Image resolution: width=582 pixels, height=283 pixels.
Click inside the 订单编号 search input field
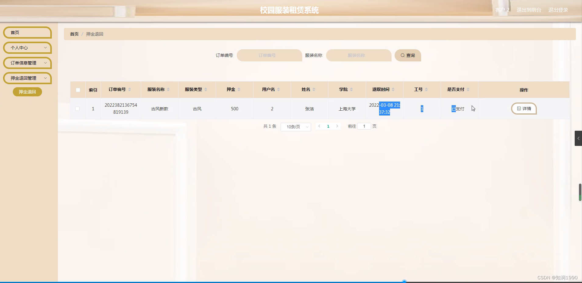pos(269,55)
